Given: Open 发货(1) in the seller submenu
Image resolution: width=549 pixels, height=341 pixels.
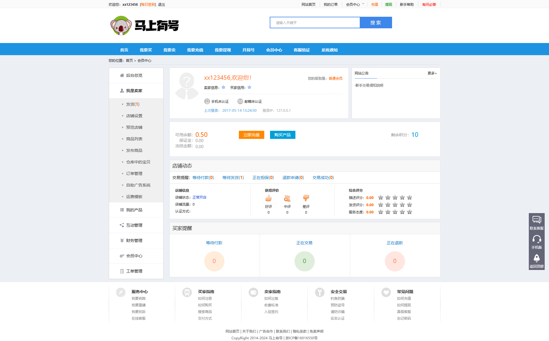Looking at the screenshot, I should [133, 104].
